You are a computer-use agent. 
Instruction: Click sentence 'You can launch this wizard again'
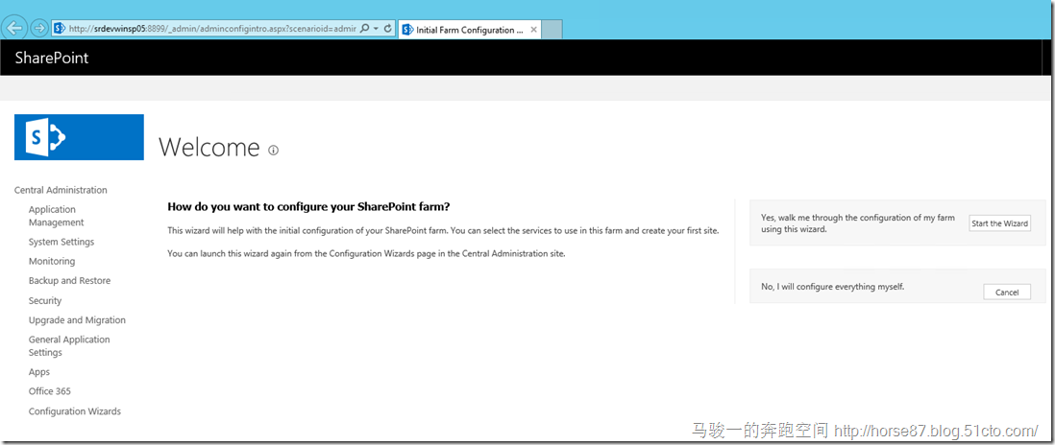coord(366,254)
